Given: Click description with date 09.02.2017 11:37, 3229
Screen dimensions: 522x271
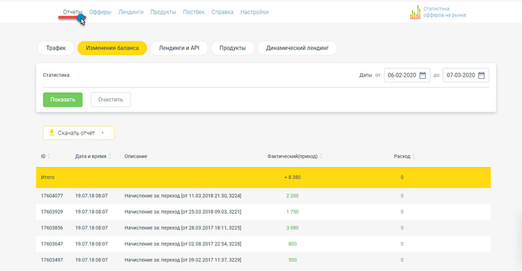Looking at the screenshot, I should point(183,260).
